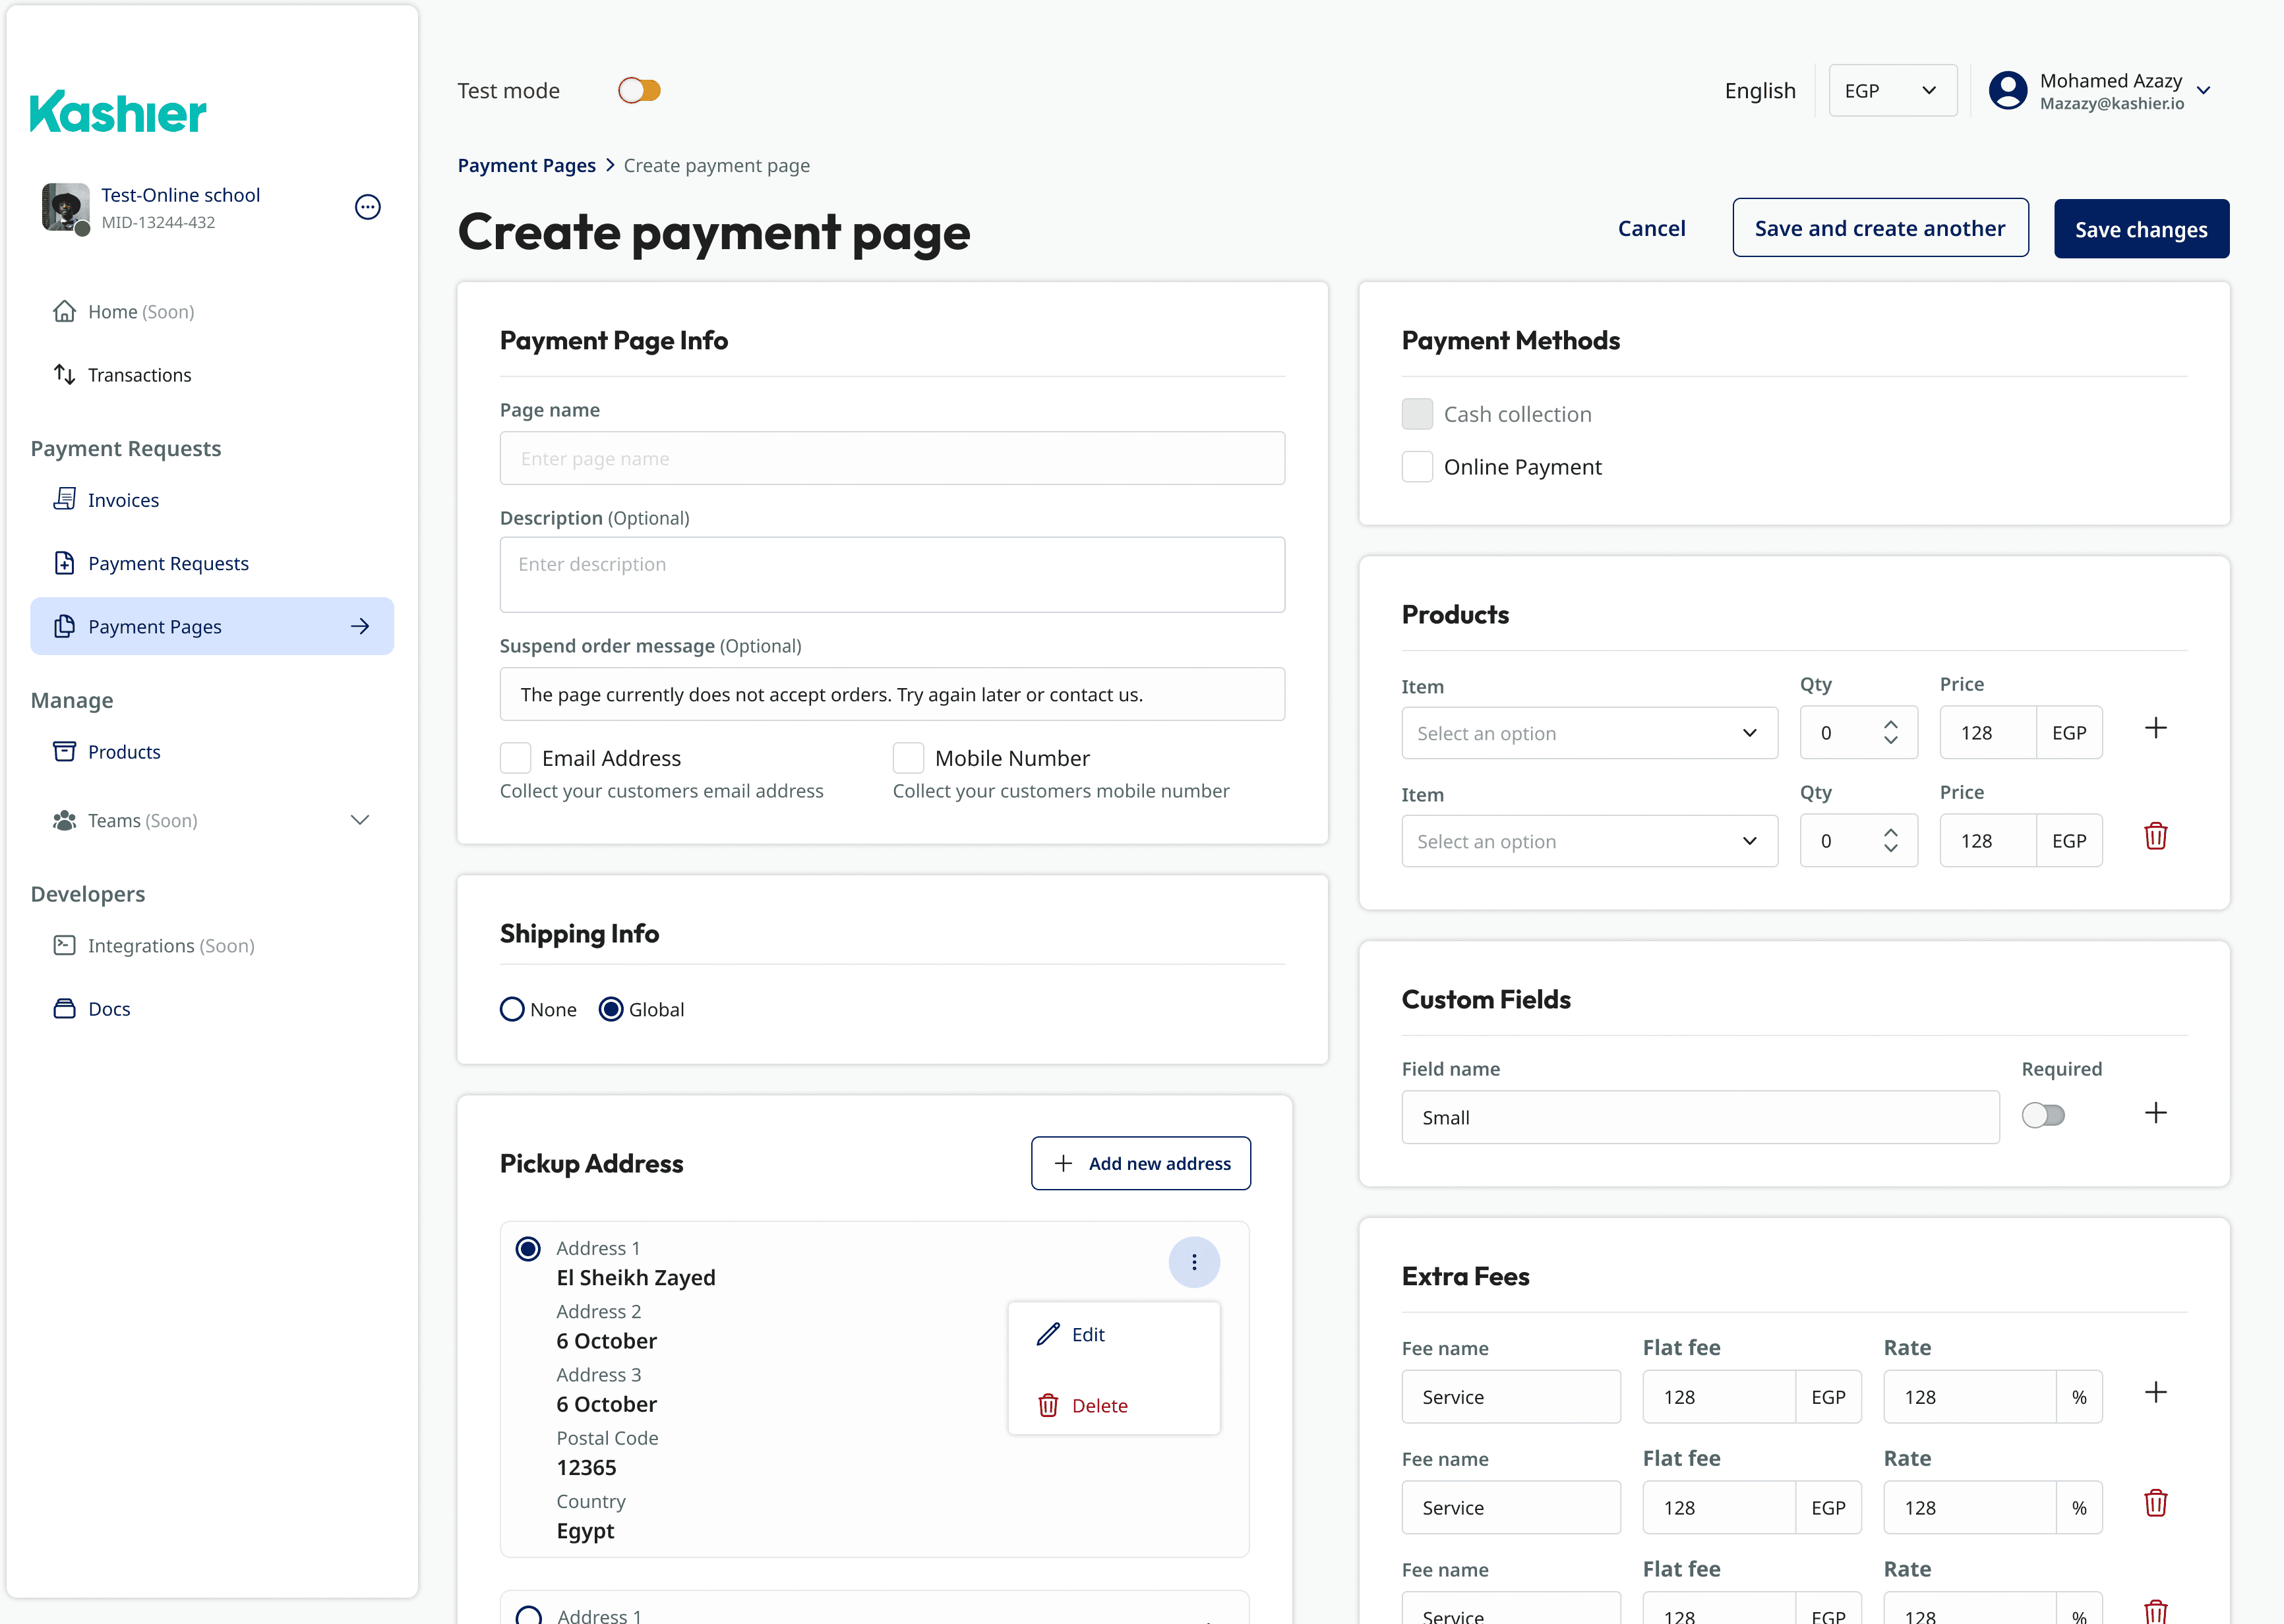Image resolution: width=2284 pixels, height=1624 pixels.
Task: Choose Edit from address context menu
Action: point(1087,1335)
